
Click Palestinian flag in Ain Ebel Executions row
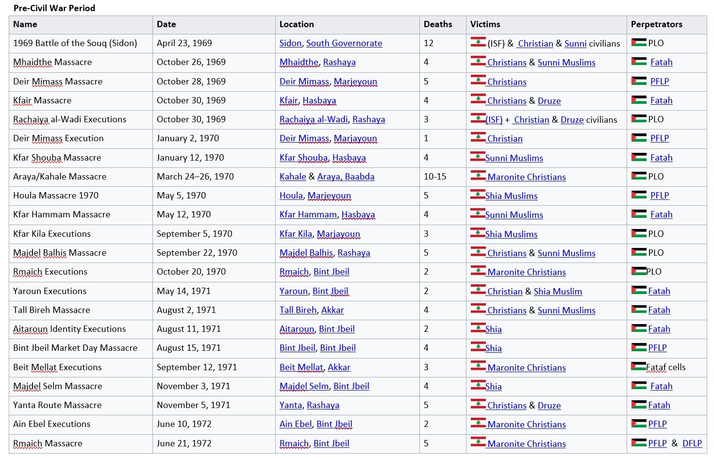(639, 424)
